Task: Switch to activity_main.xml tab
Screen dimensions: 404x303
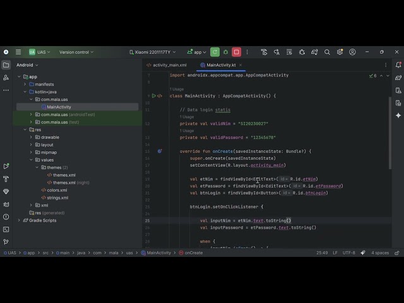Action: coord(167,65)
